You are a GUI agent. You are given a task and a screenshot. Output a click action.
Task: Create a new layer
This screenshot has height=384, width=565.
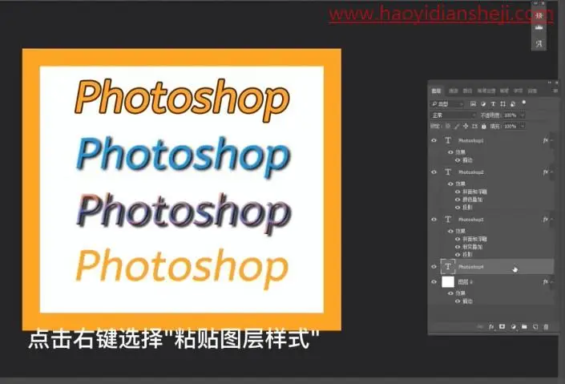coord(535,326)
